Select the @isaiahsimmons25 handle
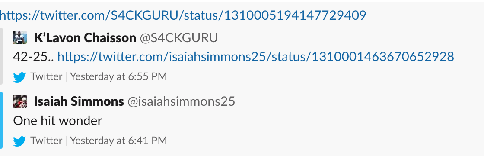The image size is (484, 159). tap(181, 101)
